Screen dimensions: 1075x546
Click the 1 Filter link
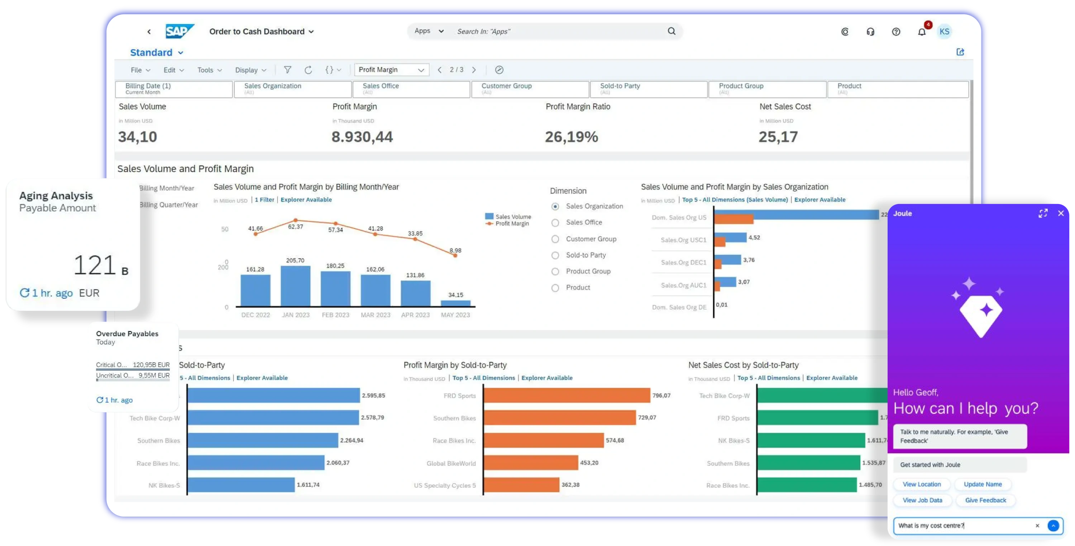[264, 200]
